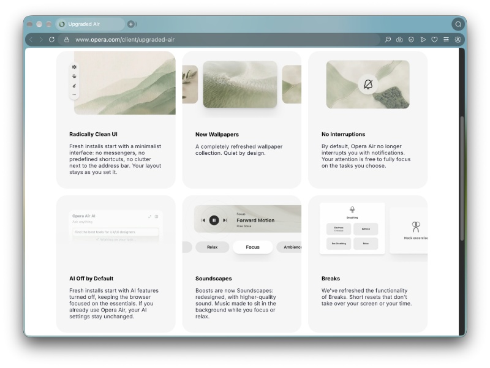Skip to the previous soundscape track
The width and height of the screenshot is (490, 368).
pyautogui.click(x=203, y=220)
